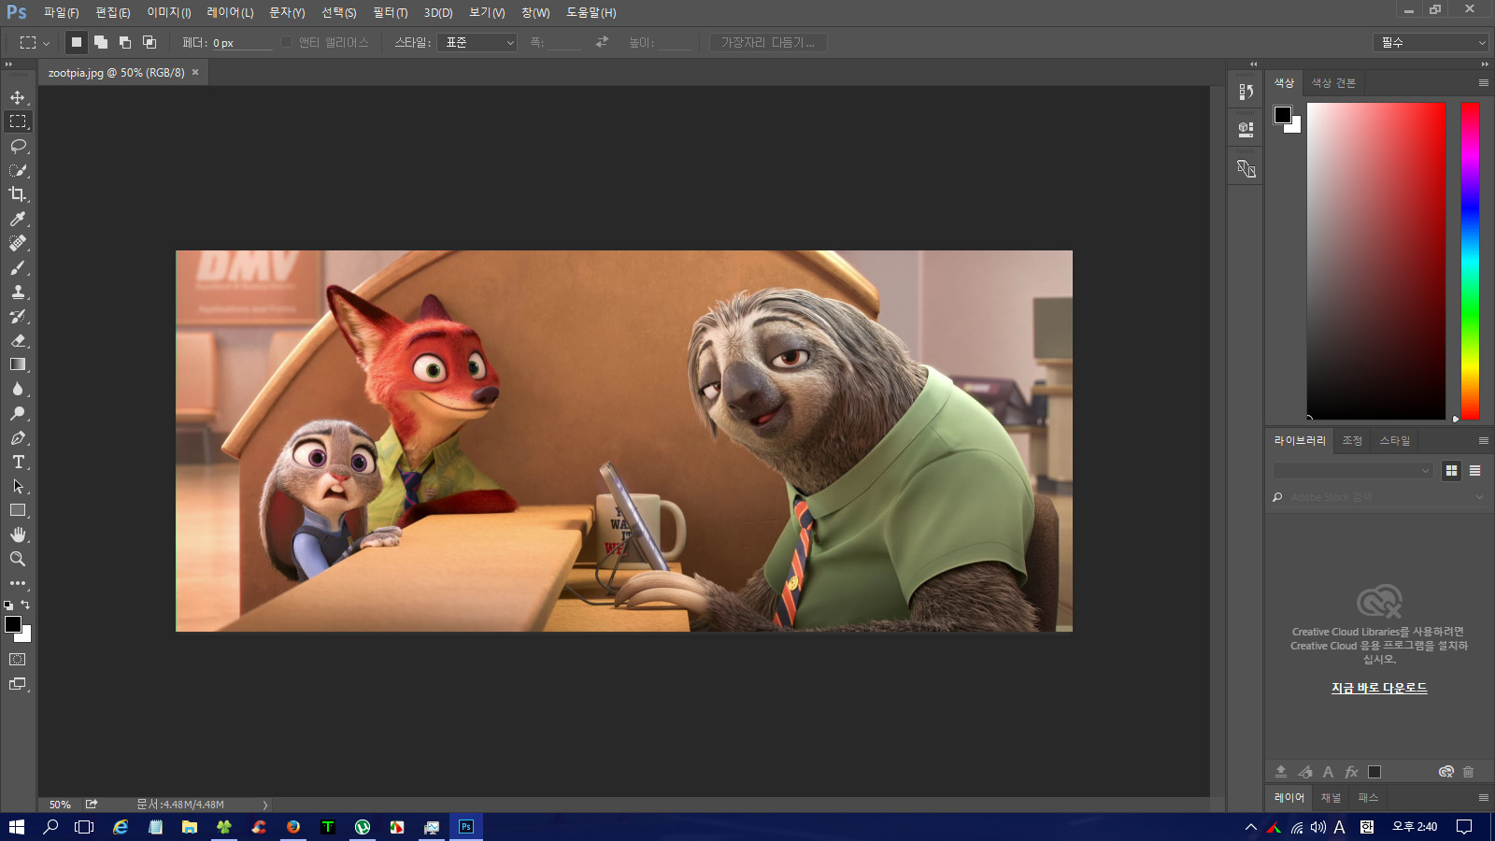
Task: Open the library selection dropdown
Action: click(1352, 471)
